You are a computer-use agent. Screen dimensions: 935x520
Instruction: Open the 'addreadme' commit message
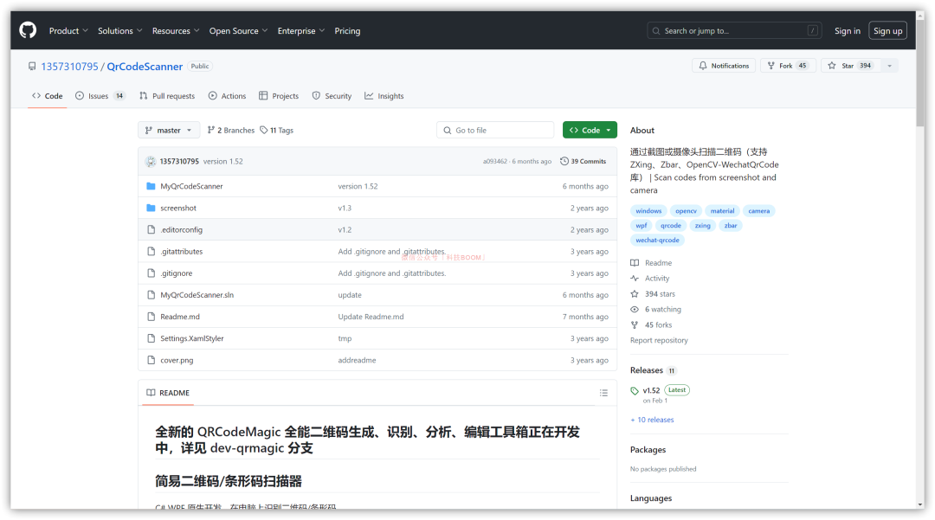click(x=358, y=361)
